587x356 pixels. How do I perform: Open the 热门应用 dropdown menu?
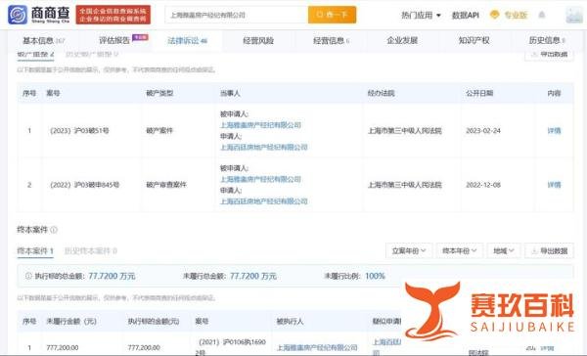tap(421, 16)
